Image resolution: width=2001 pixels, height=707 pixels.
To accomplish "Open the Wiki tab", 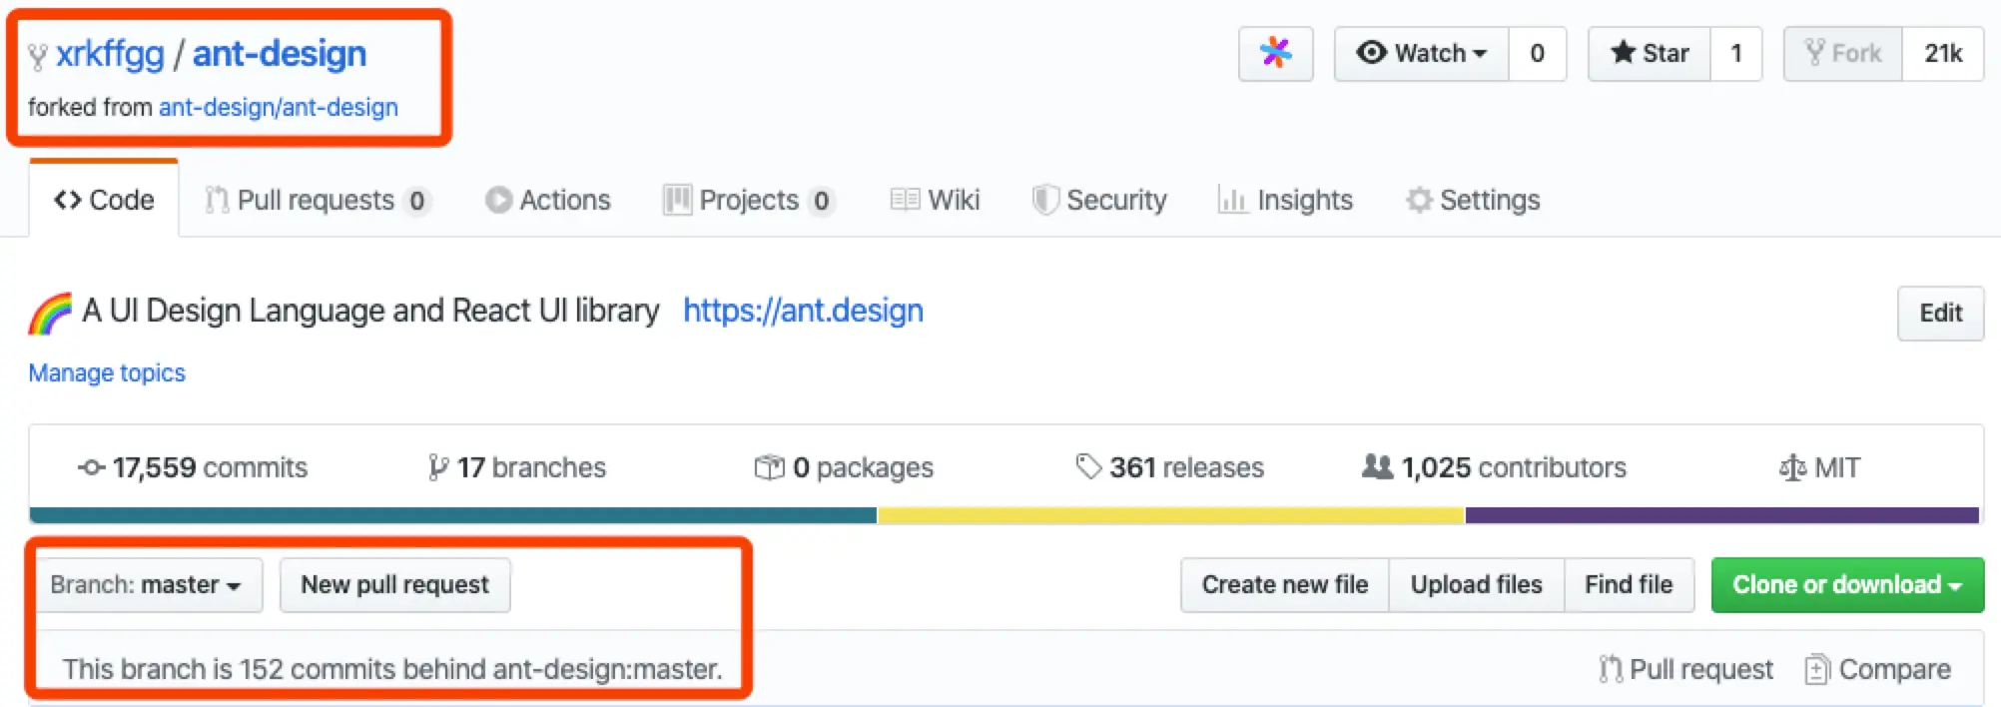I will coord(935,200).
